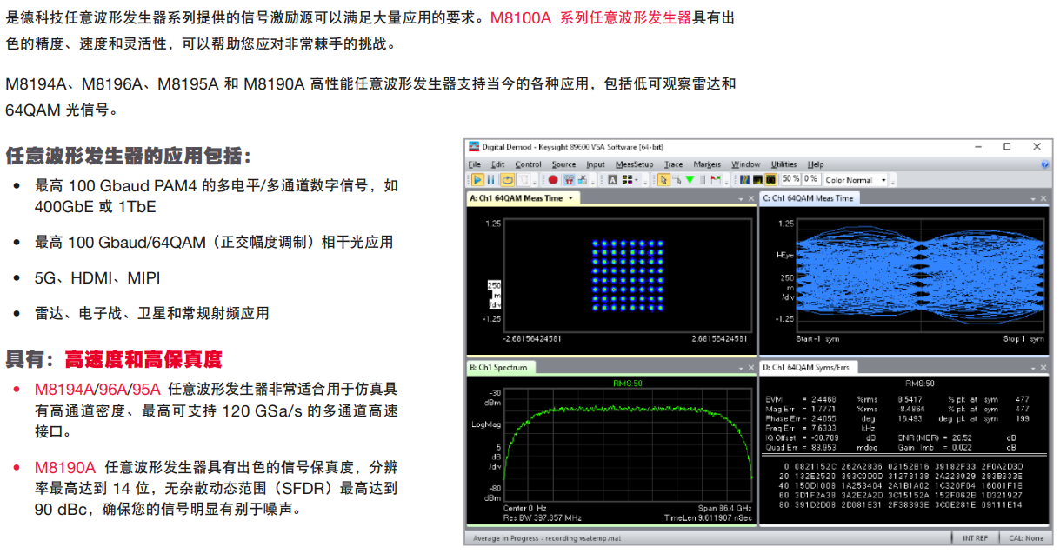Select the 'A: Ch1 64QAM Meas Time' tab

click(523, 198)
